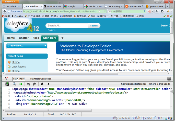
Task: Open the 选项 (Options) toolbar menu
Action: pos(140,16)
